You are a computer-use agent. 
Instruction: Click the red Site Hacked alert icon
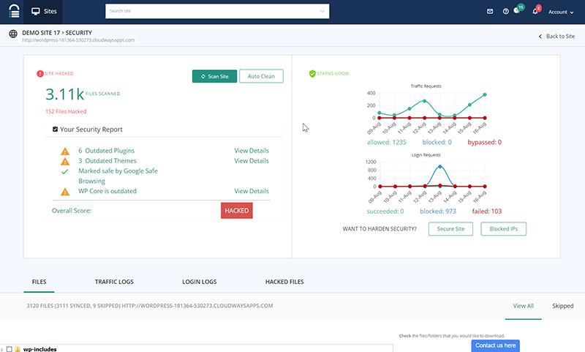pos(40,73)
